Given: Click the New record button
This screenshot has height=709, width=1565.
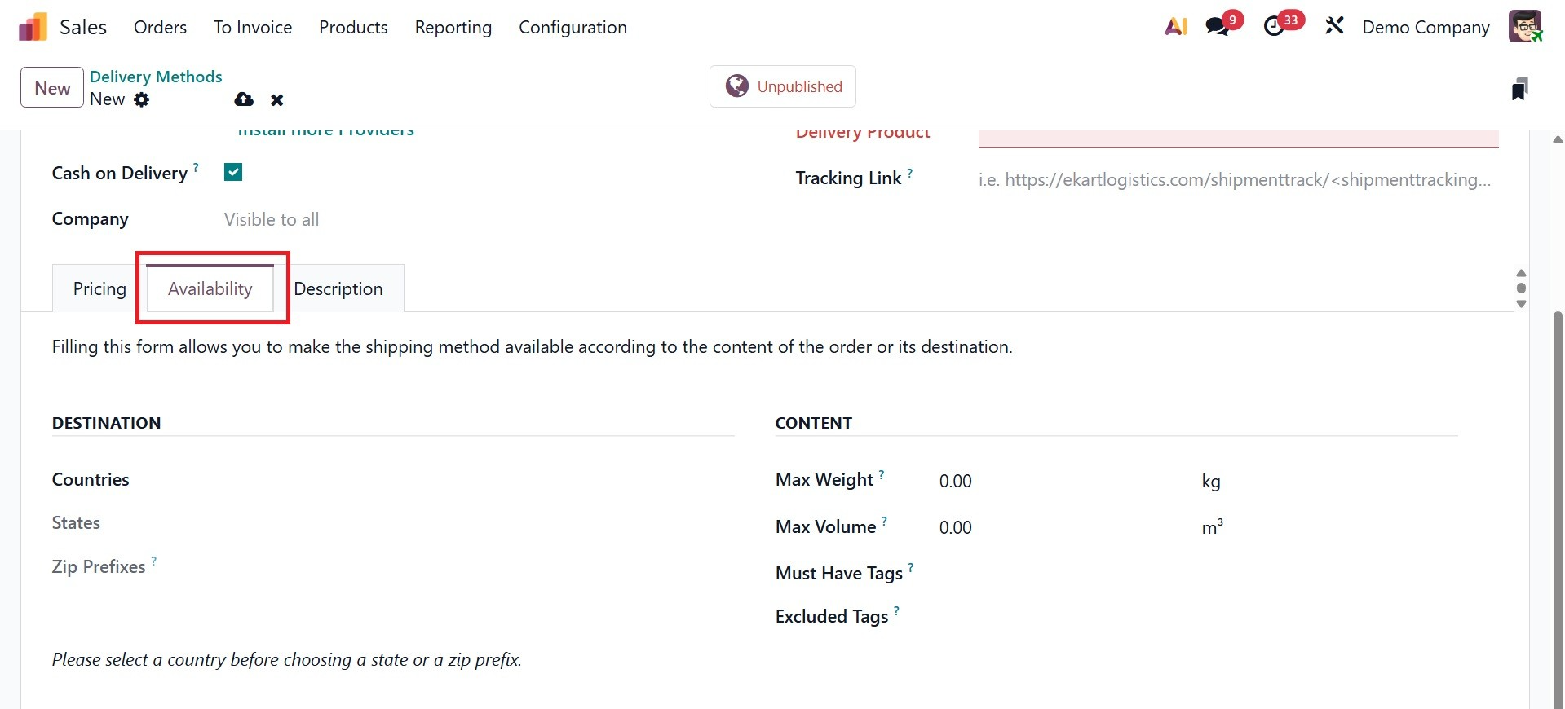Looking at the screenshot, I should click(52, 88).
